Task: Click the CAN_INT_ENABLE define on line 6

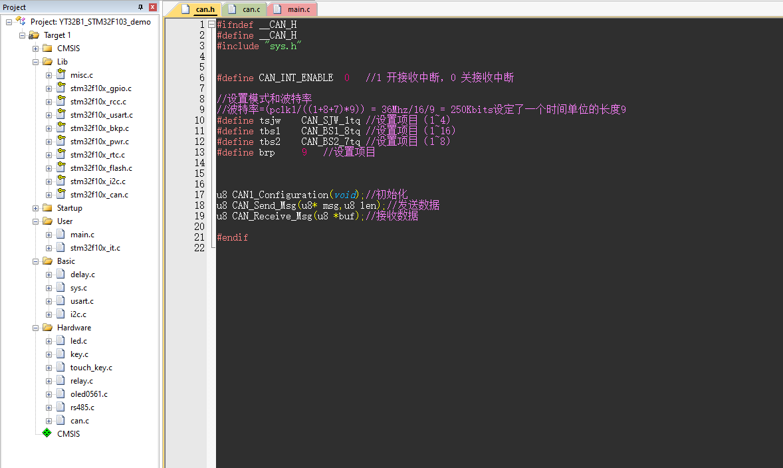Action: 296,78
